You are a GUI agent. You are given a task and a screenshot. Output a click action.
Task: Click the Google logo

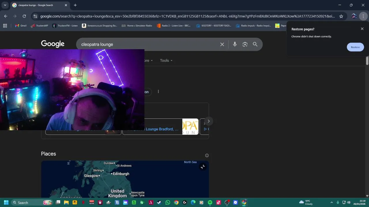pyautogui.click(x=53, y=44)
